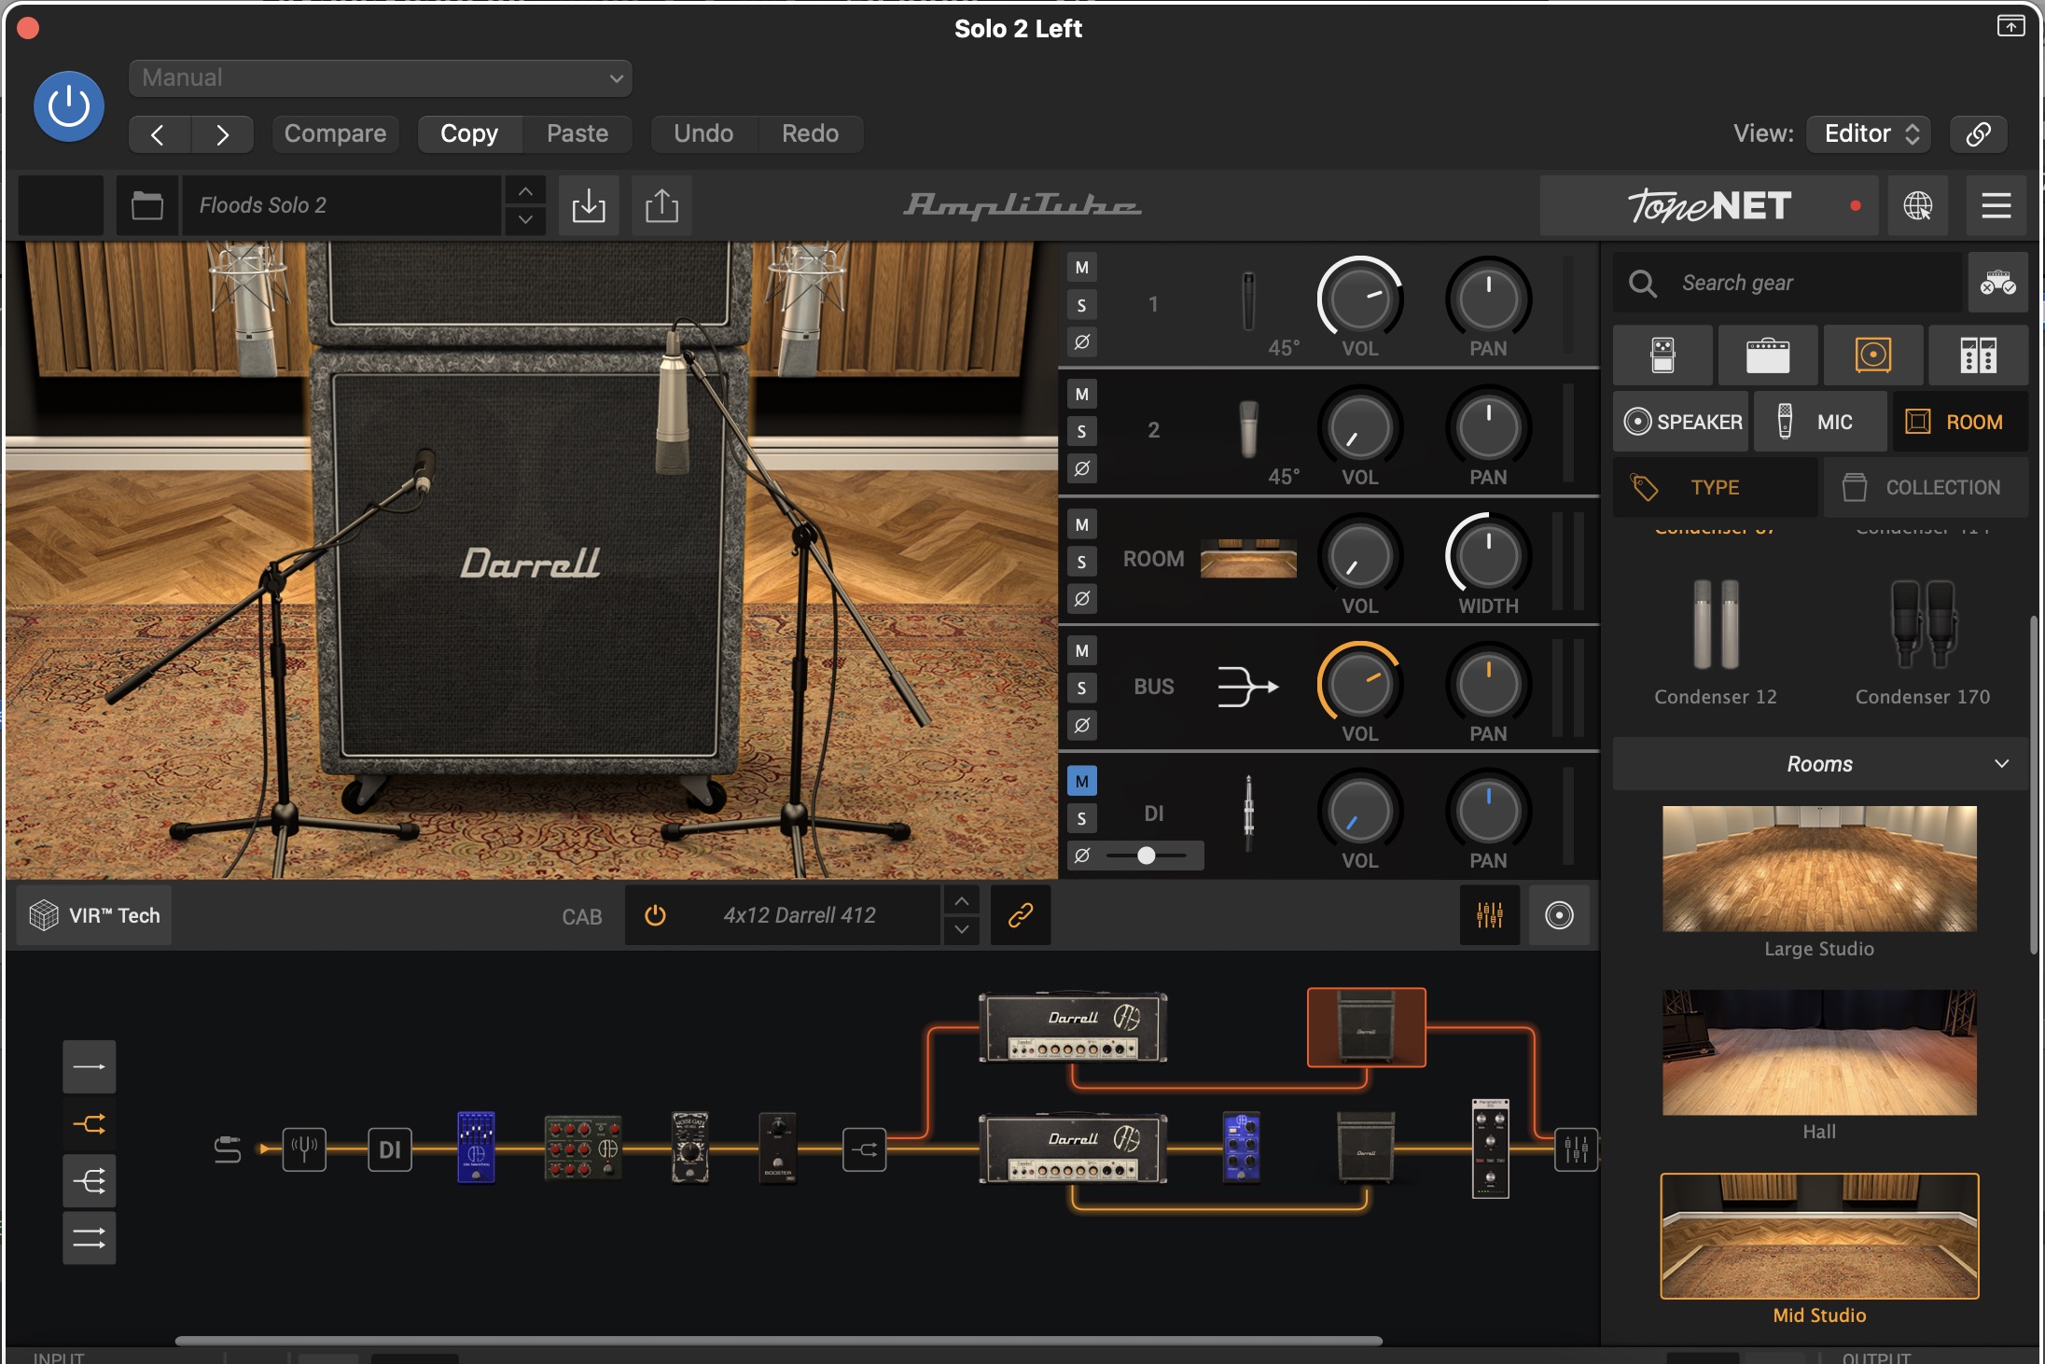Open the Manual preset dropdown
This screenshot has width=2045, height=1364.
tap(381, 78)
